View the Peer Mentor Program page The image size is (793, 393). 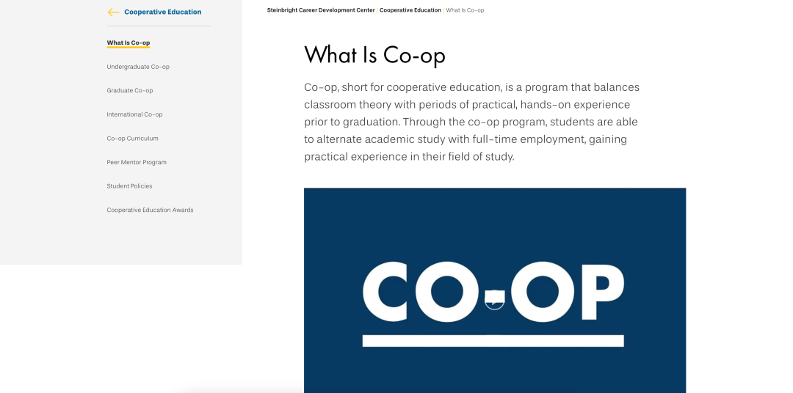(x=137, y=162)
